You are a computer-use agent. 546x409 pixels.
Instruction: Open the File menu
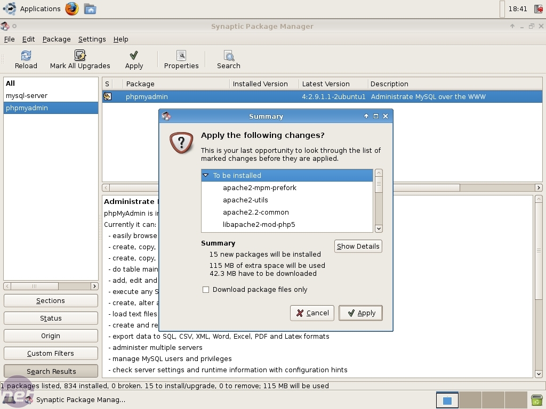10,39
